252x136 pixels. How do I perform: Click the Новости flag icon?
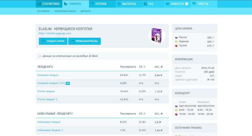coord(167,4)
